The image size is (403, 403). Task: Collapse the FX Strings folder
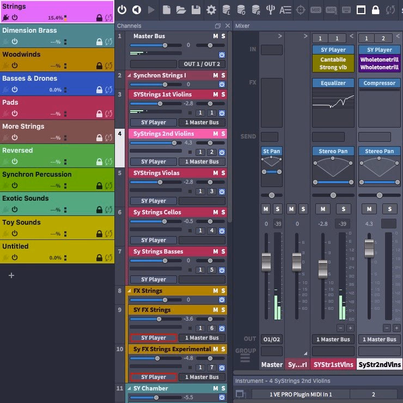(x=129, y=291)
